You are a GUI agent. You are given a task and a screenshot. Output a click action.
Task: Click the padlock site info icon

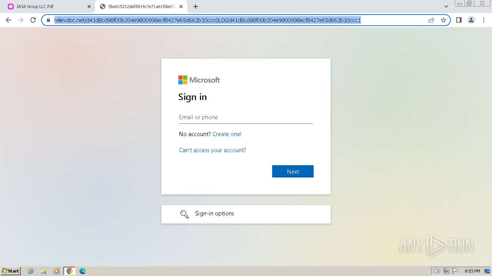pyautogui.click(x=48, y=20)
